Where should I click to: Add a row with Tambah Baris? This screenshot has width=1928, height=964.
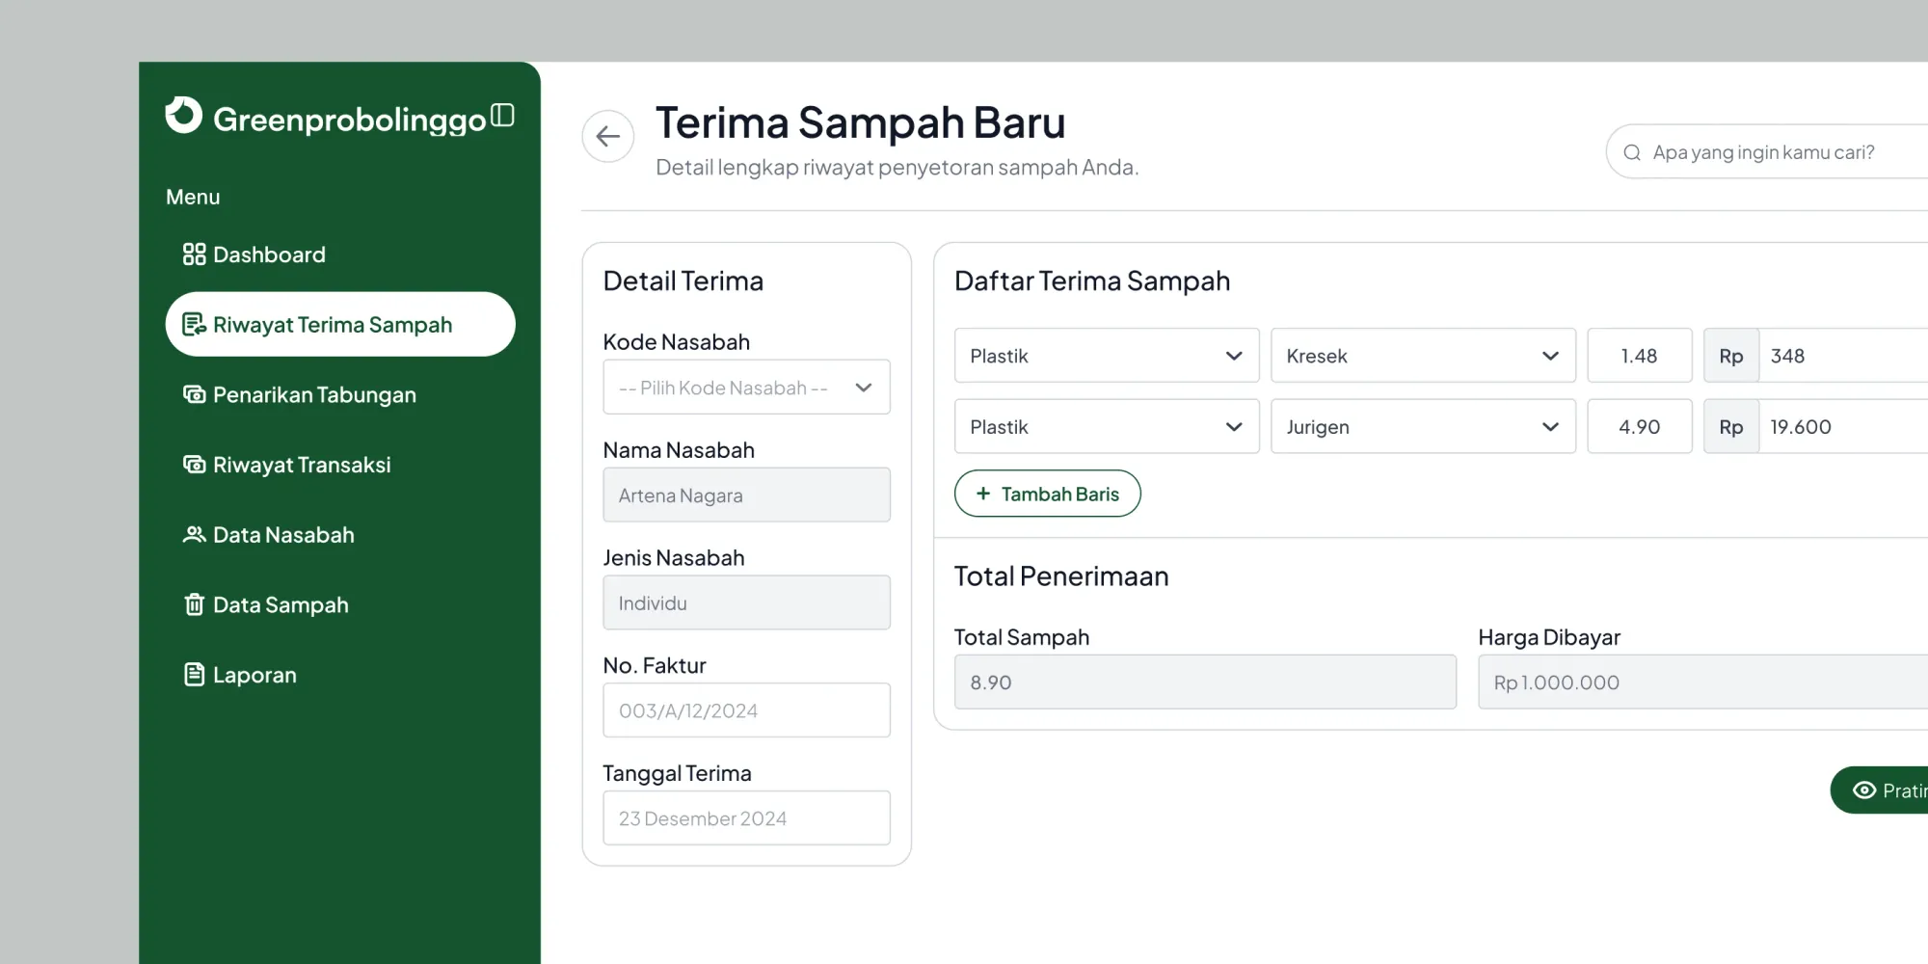1048,494
